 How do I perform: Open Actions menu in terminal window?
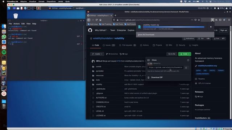click(x=16, y=24)
